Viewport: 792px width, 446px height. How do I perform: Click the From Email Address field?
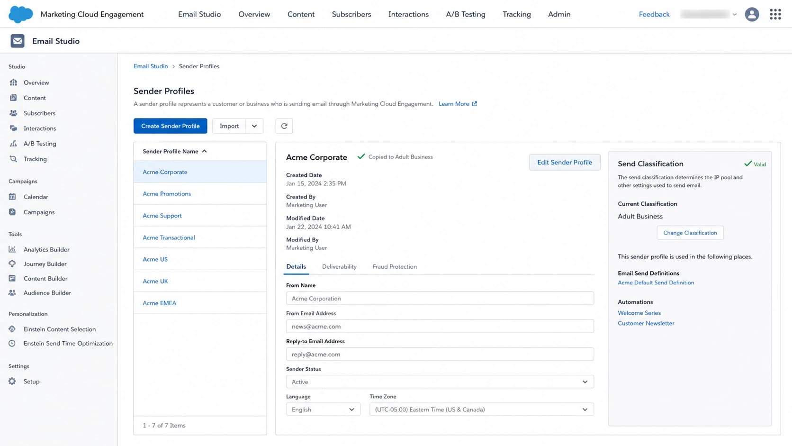pyautogui.click(x=440, y=327)
